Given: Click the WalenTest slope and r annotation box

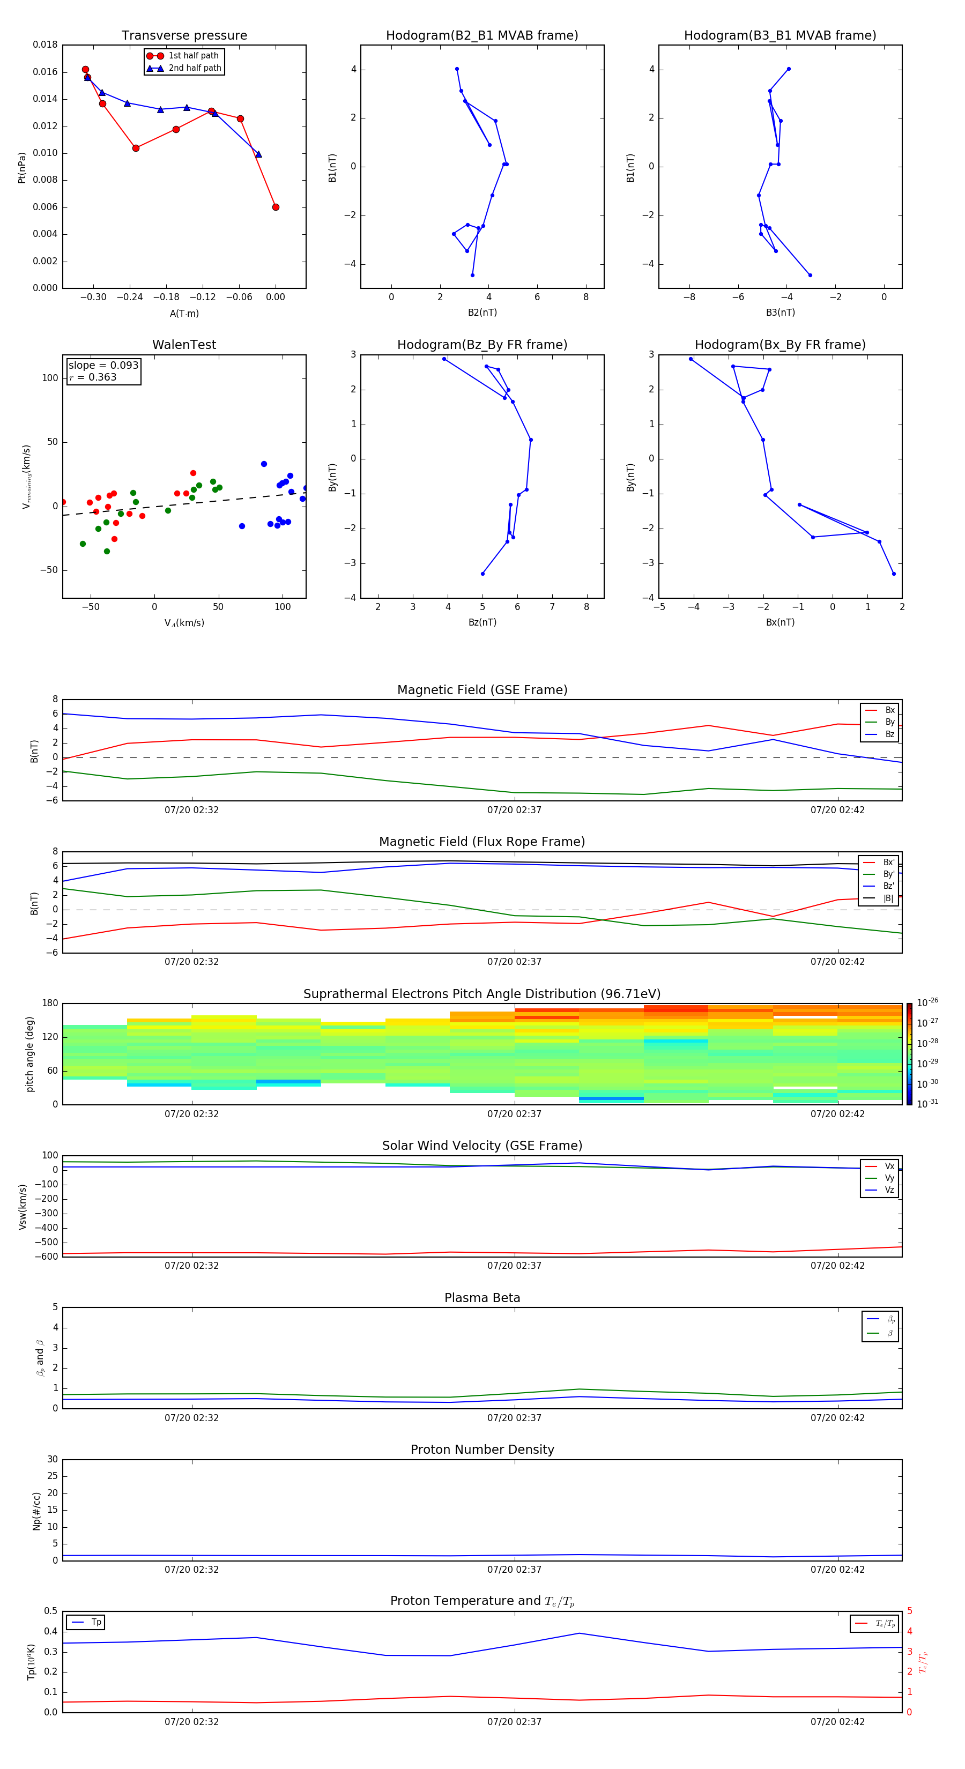Looking at the screenshot, I should point(103,371).
